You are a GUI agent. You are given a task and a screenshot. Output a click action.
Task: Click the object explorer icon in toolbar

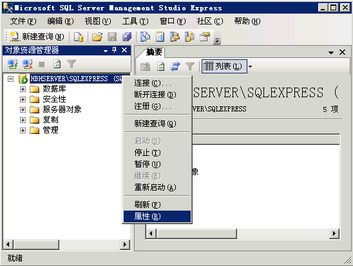175,37
